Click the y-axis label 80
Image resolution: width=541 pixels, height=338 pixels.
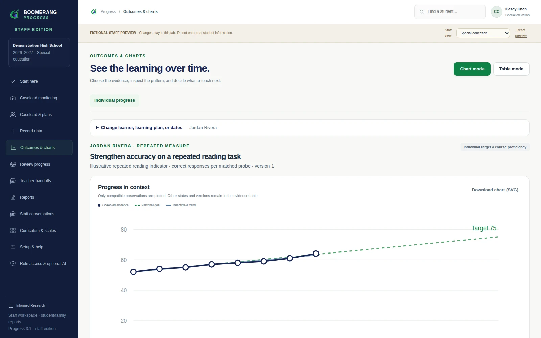[124, 230]
